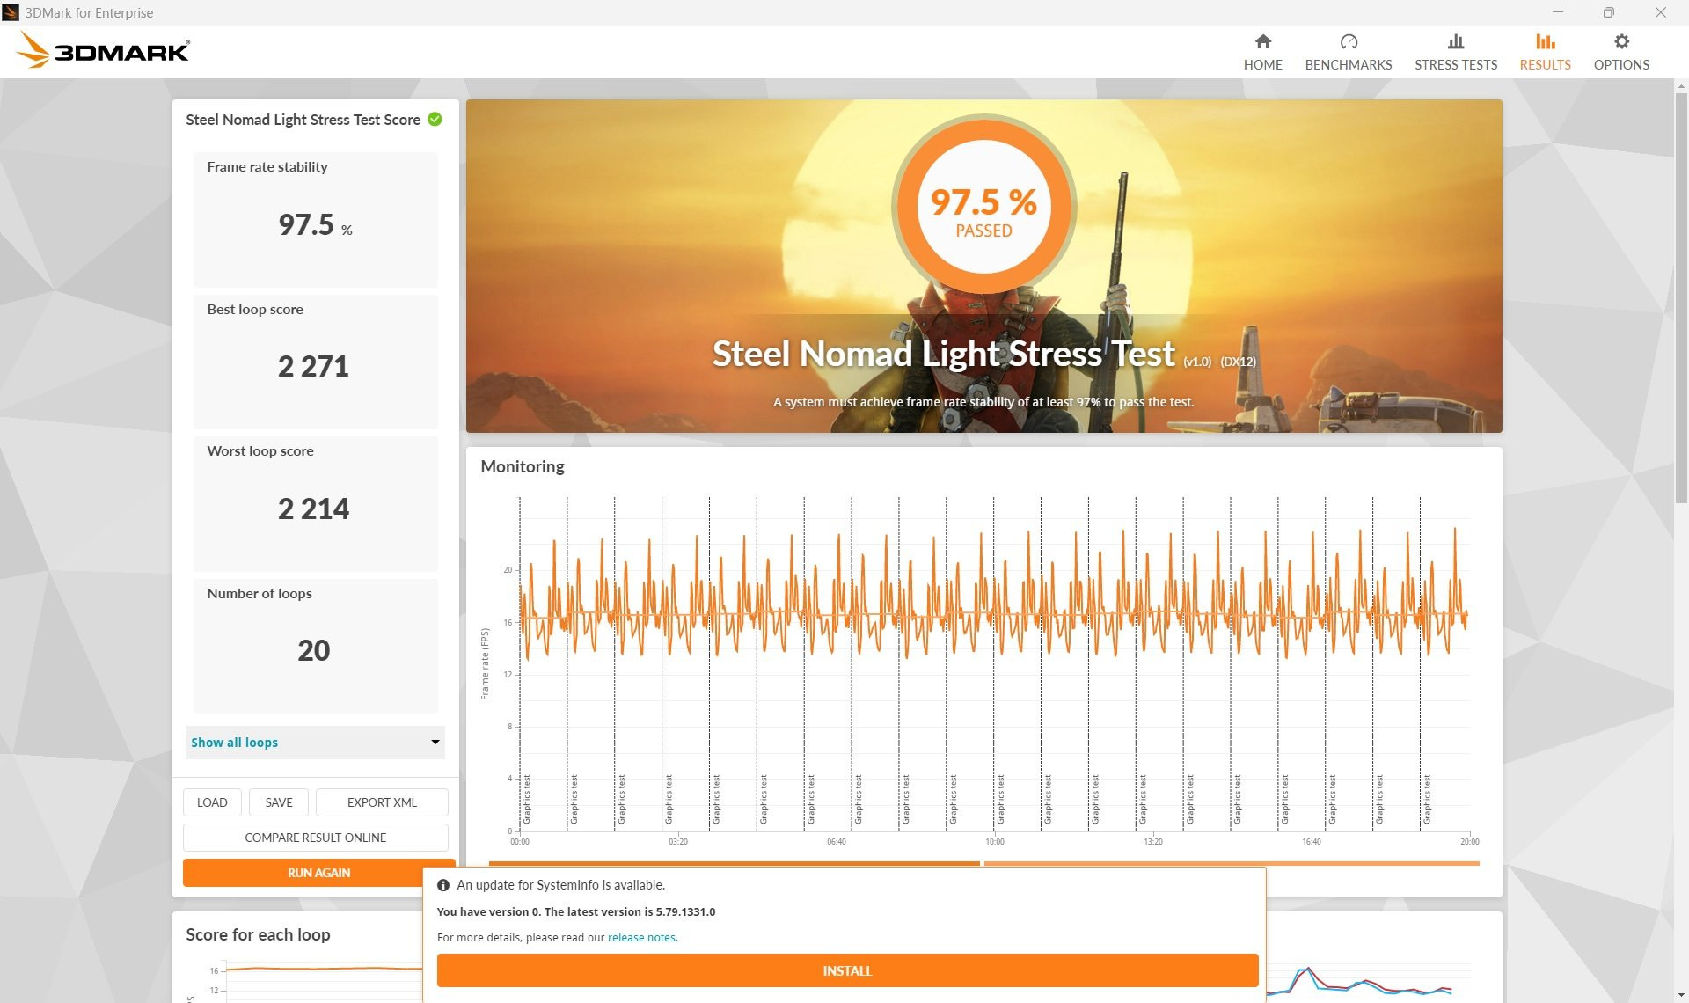Click the 3DMark app icon in title bar
Image resolution: width=1689 pixels, height=1003 pixels.
(11, 12)
